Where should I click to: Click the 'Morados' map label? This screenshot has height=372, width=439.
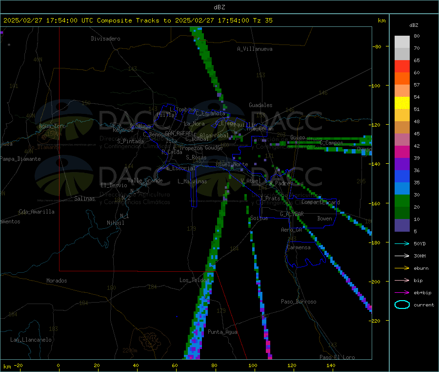click(57, 281)
